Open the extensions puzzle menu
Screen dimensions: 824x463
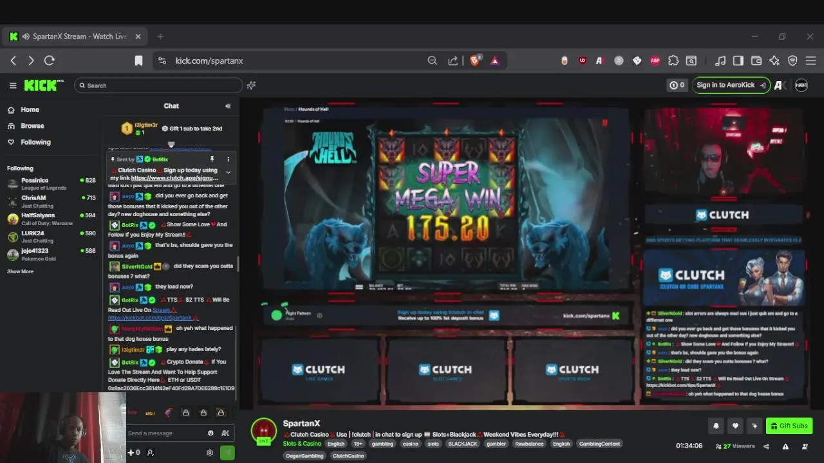673,60
